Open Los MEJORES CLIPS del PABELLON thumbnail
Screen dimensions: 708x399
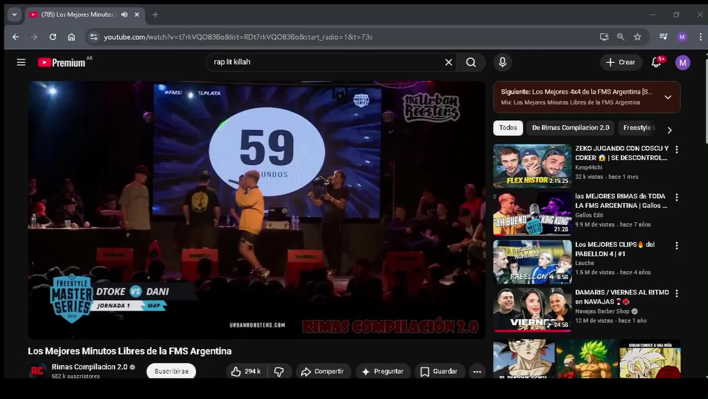click(532, 262)
